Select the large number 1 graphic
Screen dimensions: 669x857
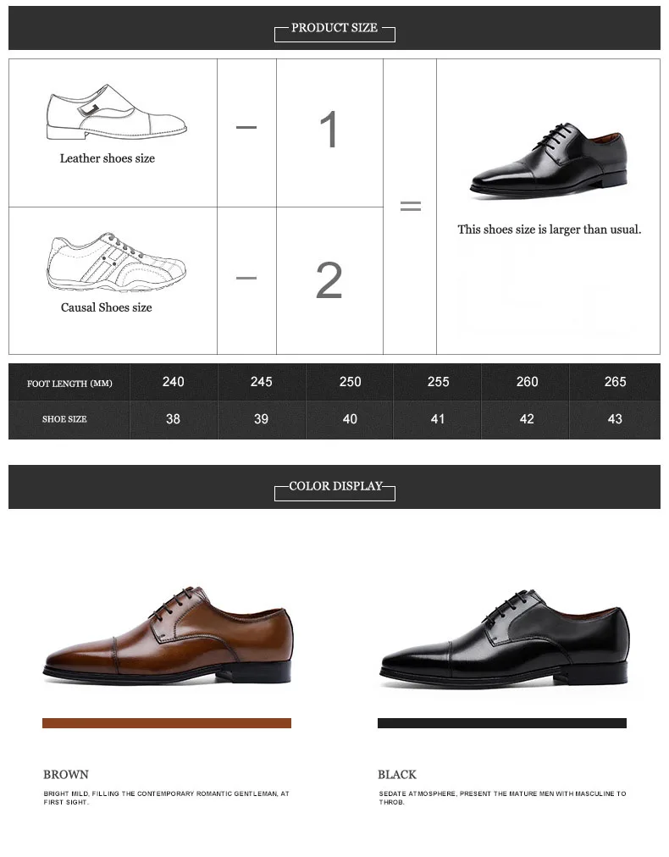pos(329,130)
